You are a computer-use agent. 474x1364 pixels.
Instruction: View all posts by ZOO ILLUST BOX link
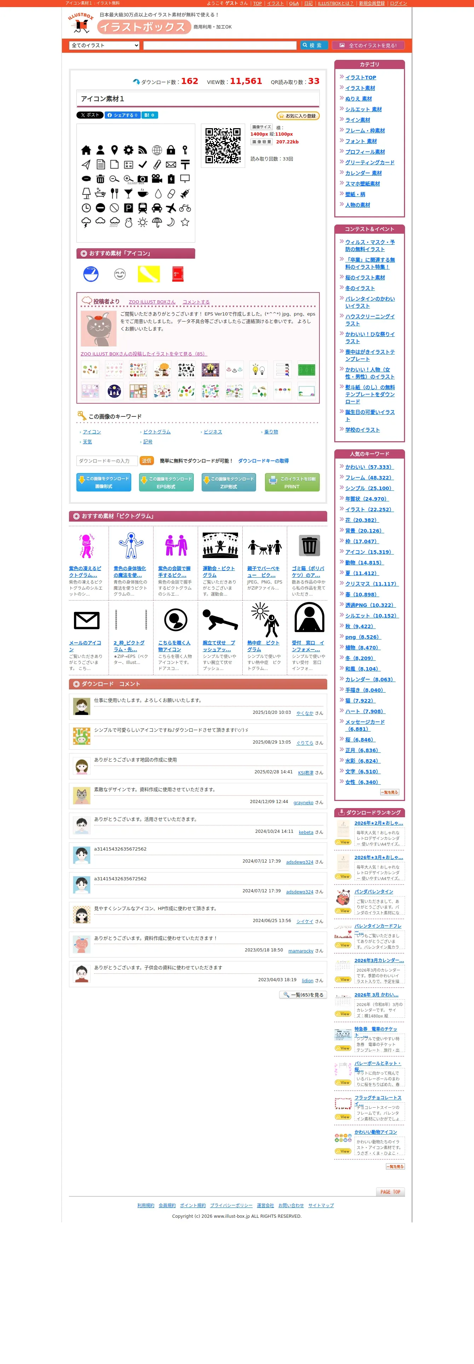click(143, 354)
